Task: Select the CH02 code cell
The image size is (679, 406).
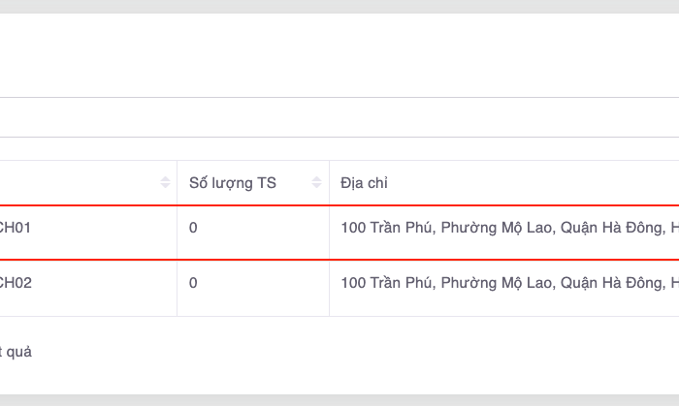Action: tap(17, 283)
